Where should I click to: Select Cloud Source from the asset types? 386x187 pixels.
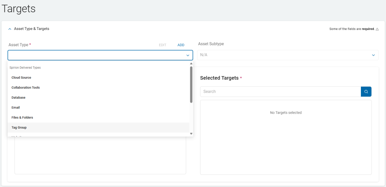21,77
